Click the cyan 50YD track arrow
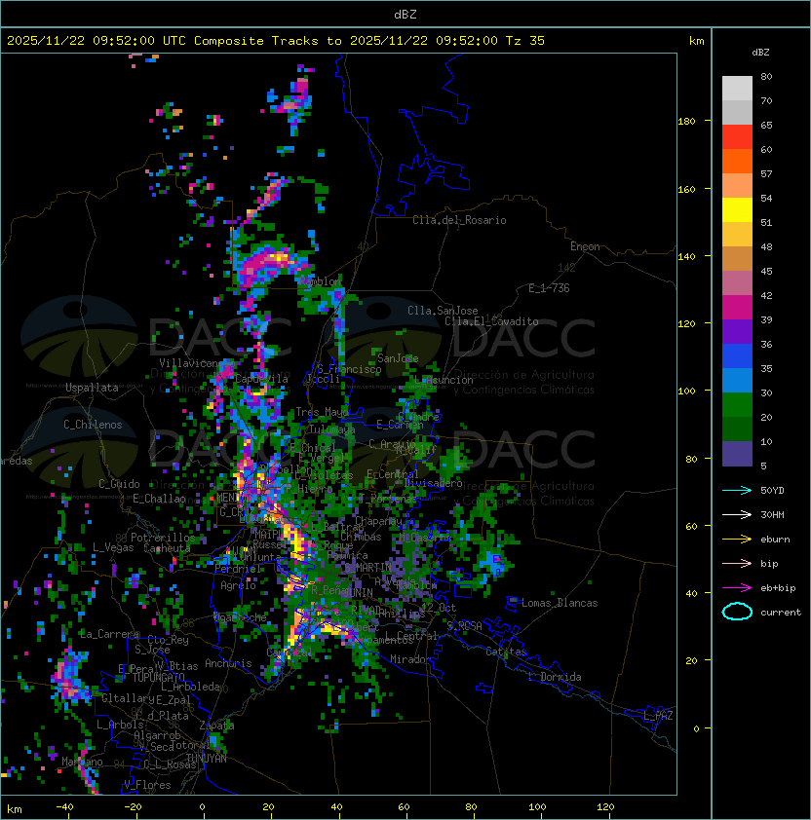Screen dimensions: 811x820 click(737, 490)
